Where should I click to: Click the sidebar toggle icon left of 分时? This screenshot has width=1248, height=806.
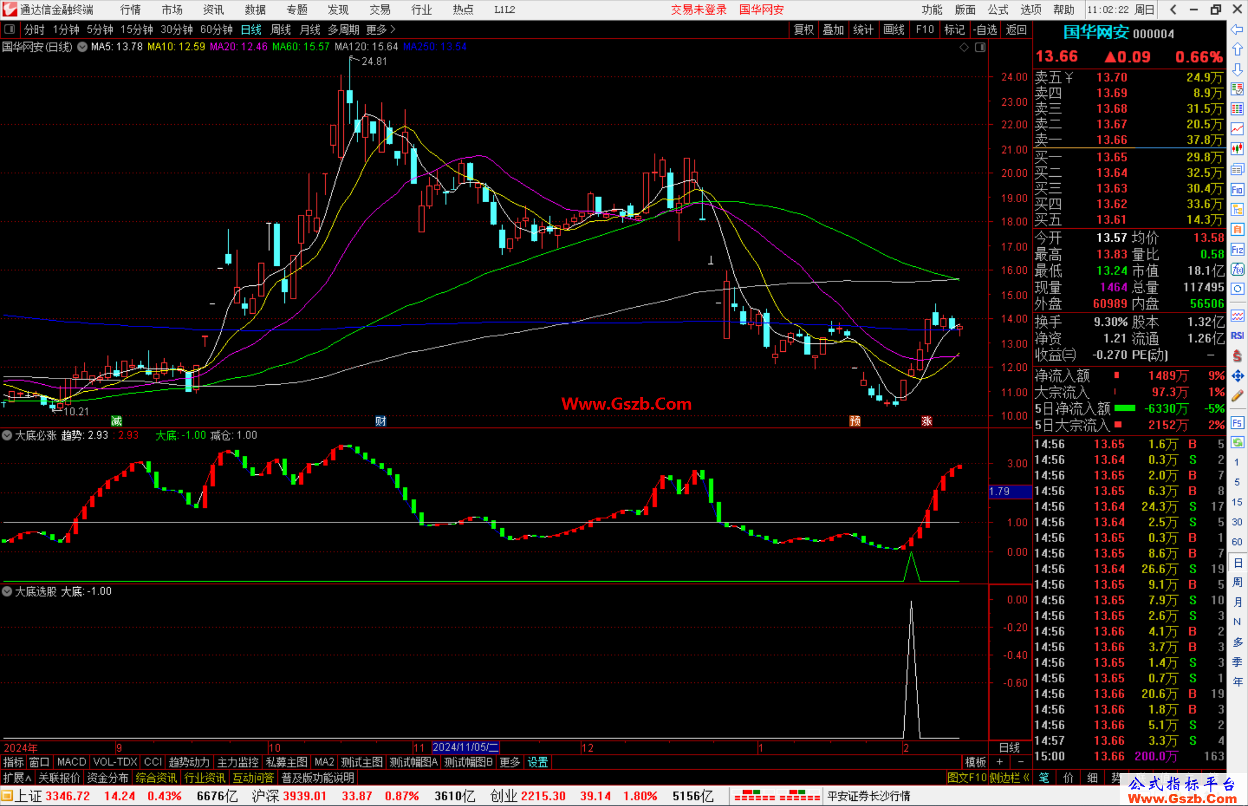click(10, 29)
